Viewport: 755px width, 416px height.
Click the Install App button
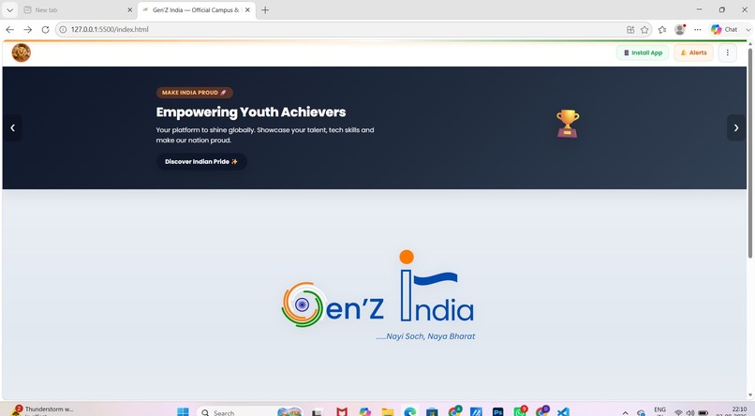tap(643, 53)
